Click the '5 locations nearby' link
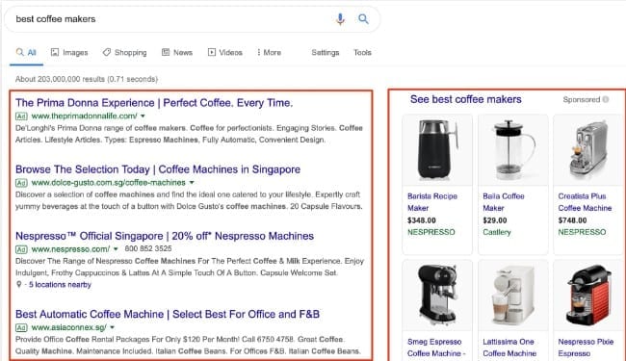626x361 pixels. tap(60, 284)
